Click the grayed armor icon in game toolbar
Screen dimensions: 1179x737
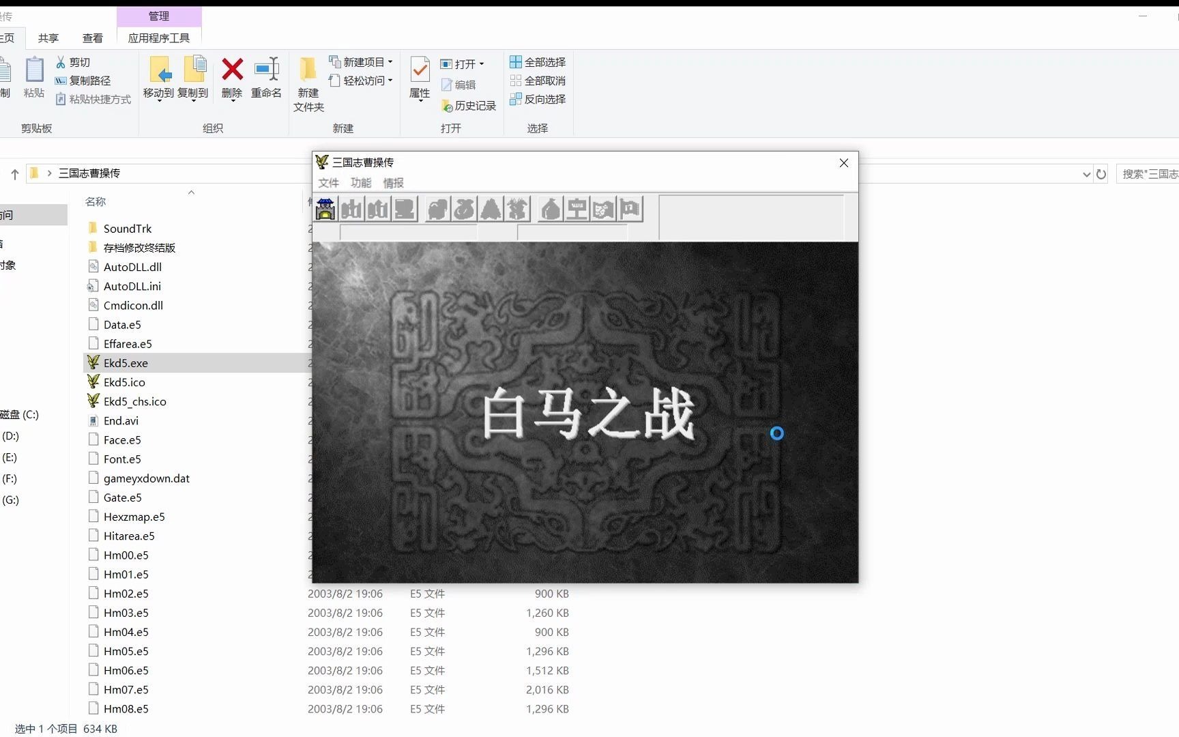(517, 209)
